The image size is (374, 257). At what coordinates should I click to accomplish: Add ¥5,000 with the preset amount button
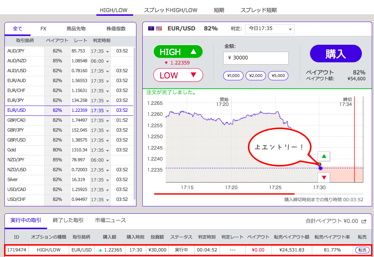278,76
